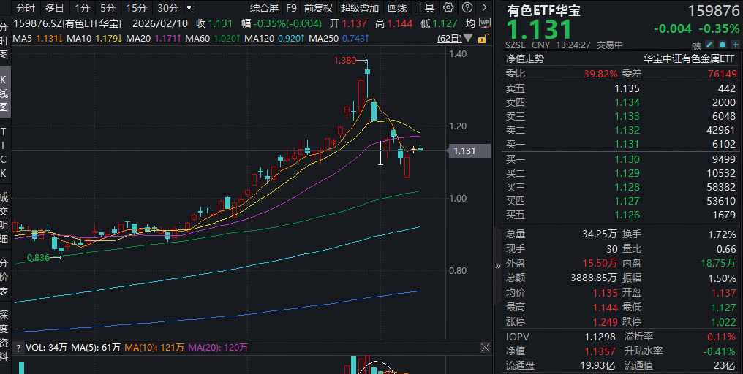The width and height of the screenshot is (743, 374).
Task: Open help for the VOL indicator
Action: tap(19, 348)
